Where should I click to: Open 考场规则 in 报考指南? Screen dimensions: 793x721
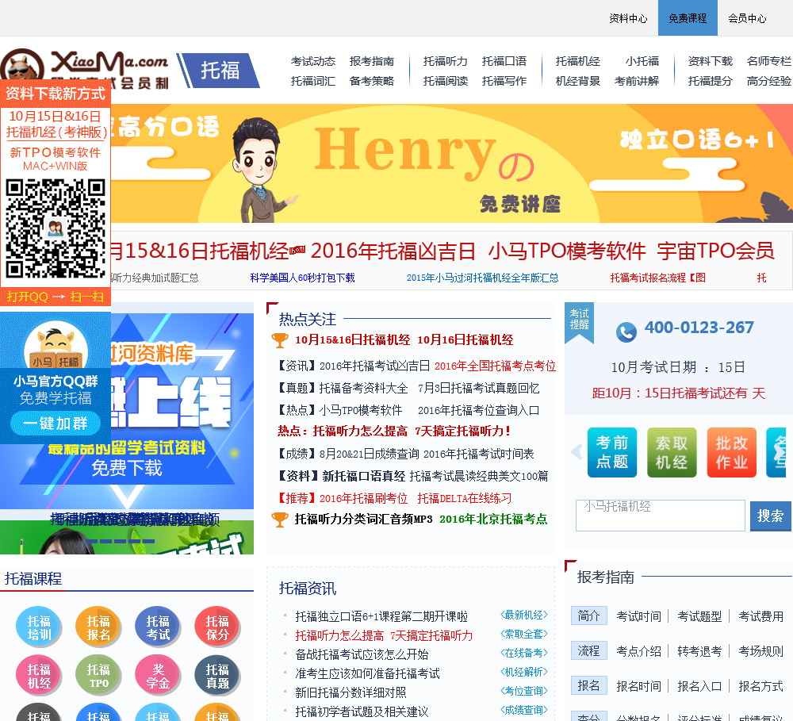[x=760, y=651]
